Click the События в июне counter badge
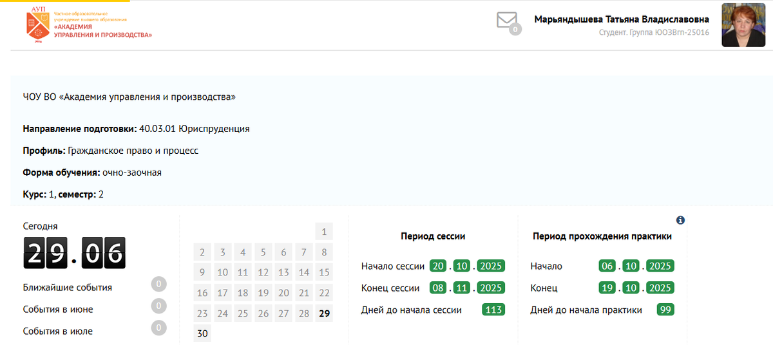 coord(159,306)
